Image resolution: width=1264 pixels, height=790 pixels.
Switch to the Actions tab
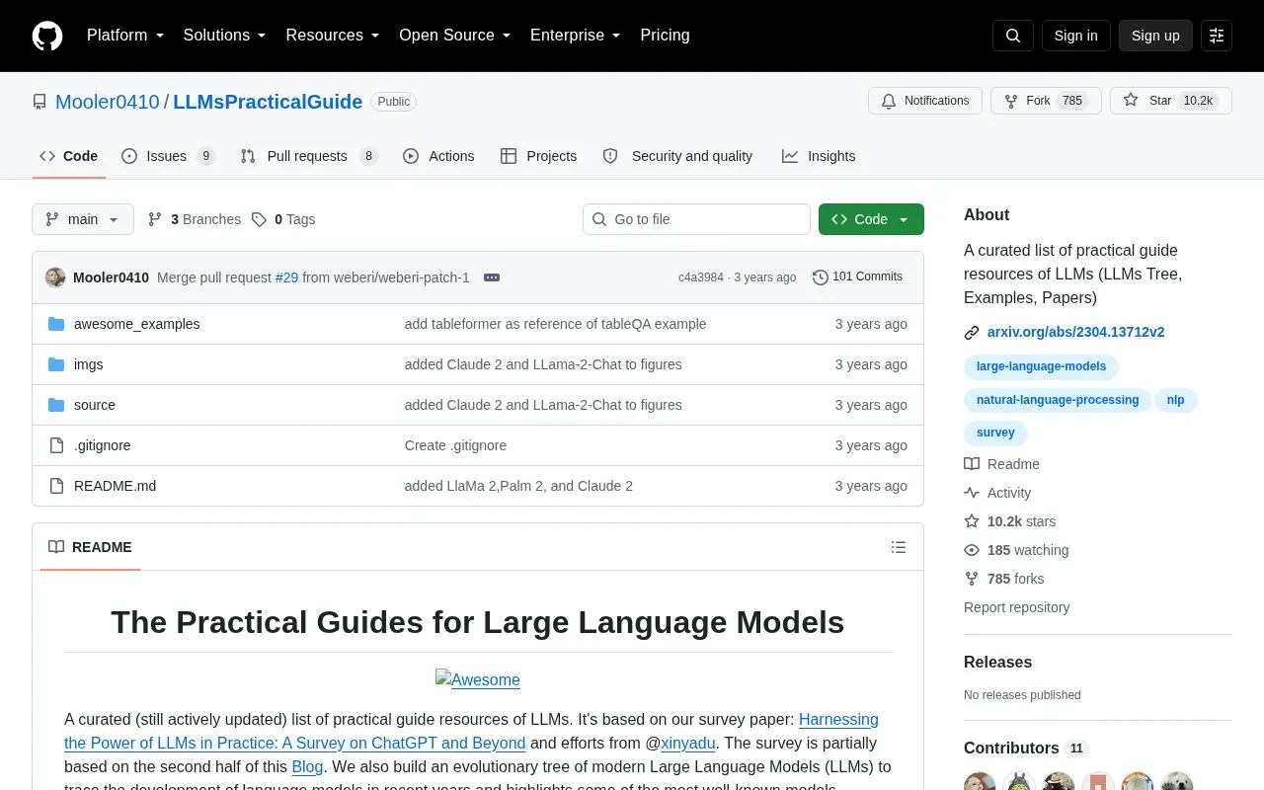438,156
